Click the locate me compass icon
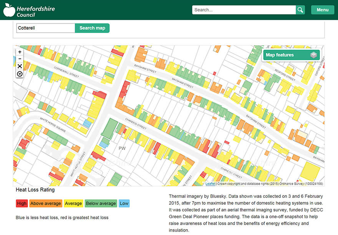Screen dimensions: 338x235 [20, 74]
